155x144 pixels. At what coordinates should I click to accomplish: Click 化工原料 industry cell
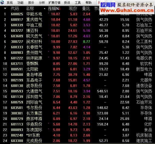coord(144,42)
